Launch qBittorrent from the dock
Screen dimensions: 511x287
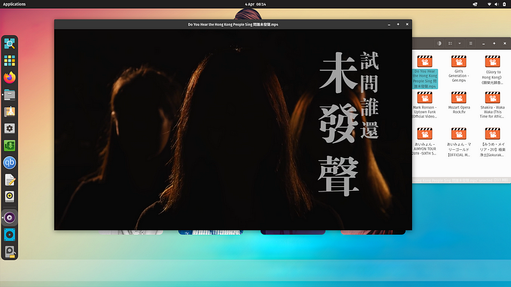pyautogui.click(x=10, y=163)
